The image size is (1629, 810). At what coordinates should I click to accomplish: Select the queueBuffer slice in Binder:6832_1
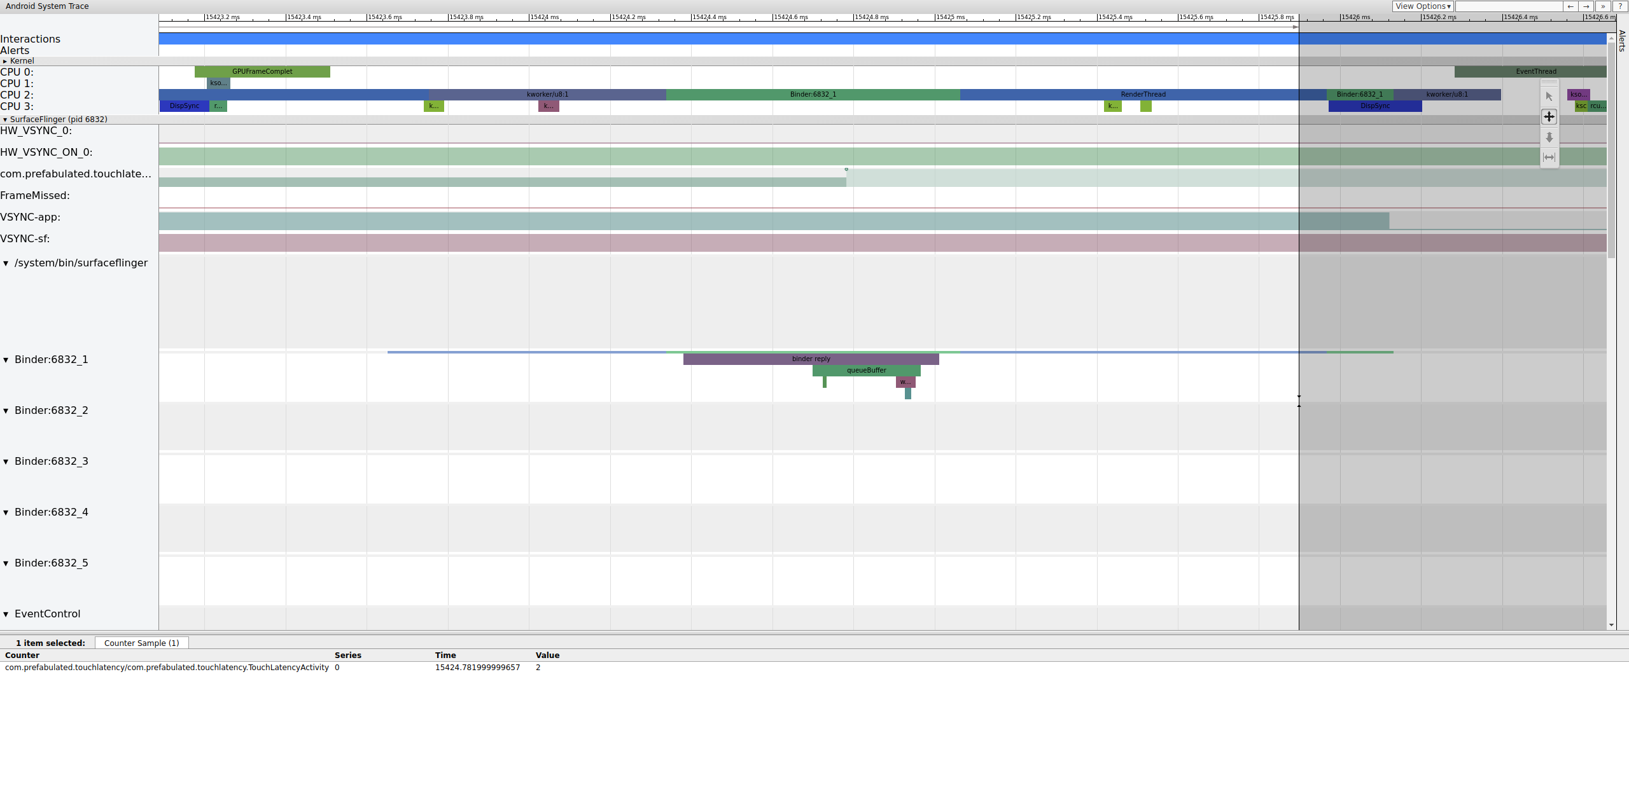866,370
